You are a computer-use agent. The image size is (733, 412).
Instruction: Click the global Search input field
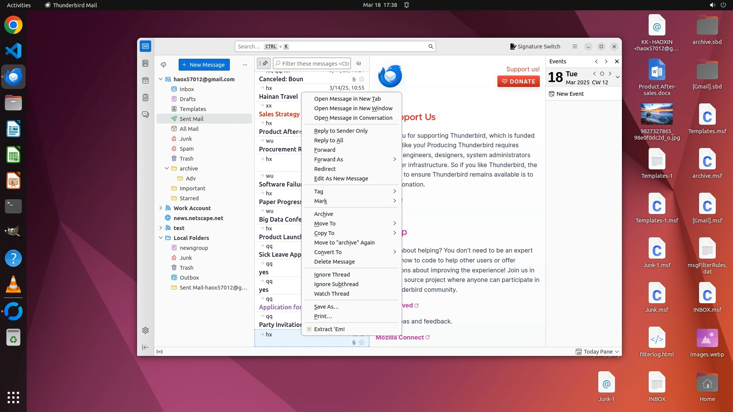[332, 47]
